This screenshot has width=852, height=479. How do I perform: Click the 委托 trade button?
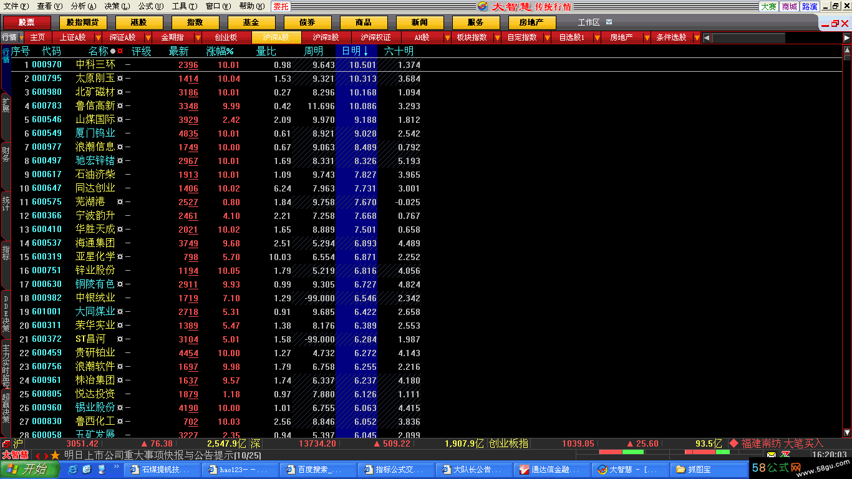(x=281, y=6)
